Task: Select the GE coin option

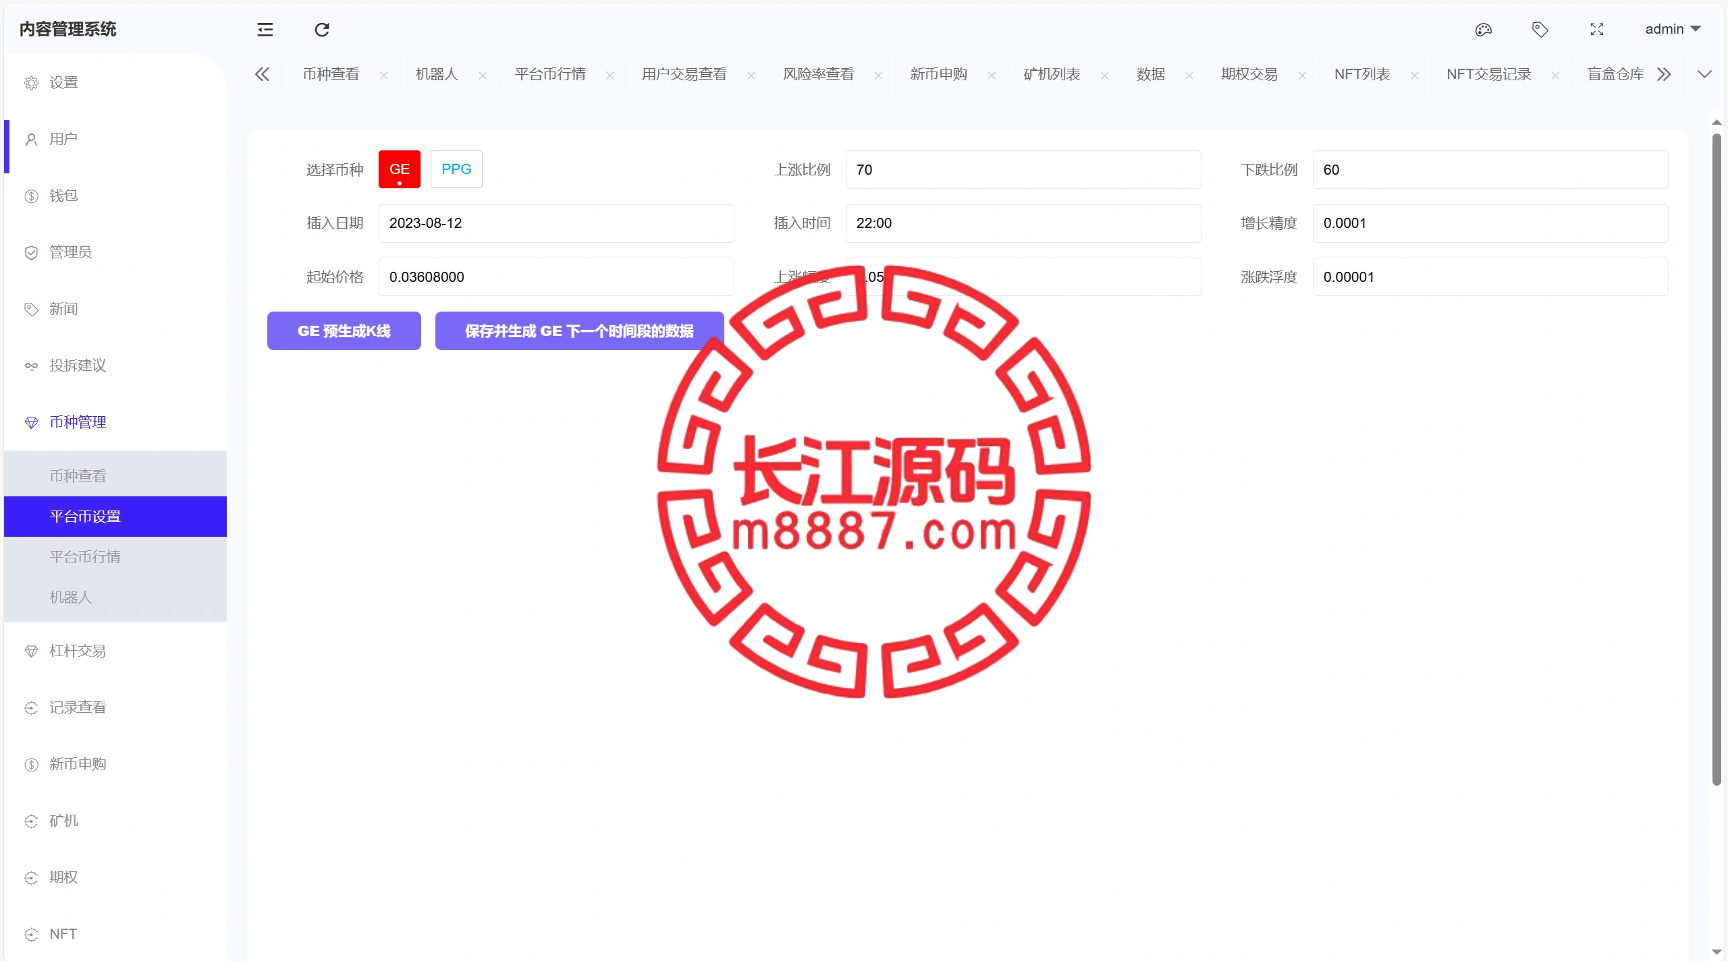Action: click(x=399, y=169)
